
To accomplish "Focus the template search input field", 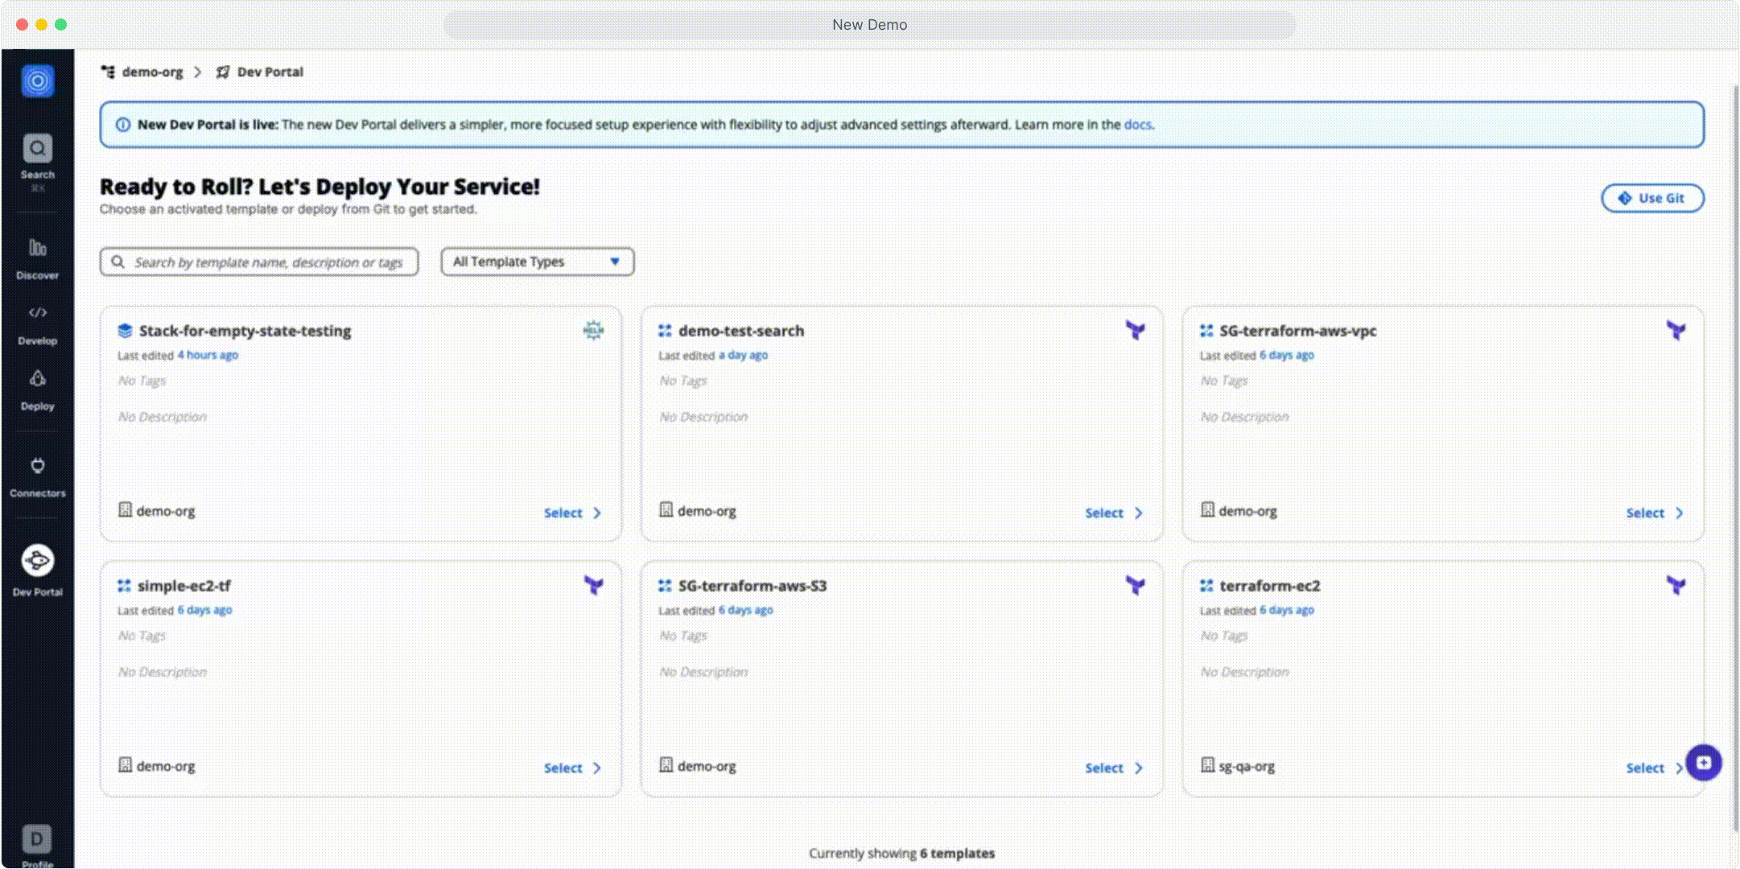I will (x=267, y=262).
